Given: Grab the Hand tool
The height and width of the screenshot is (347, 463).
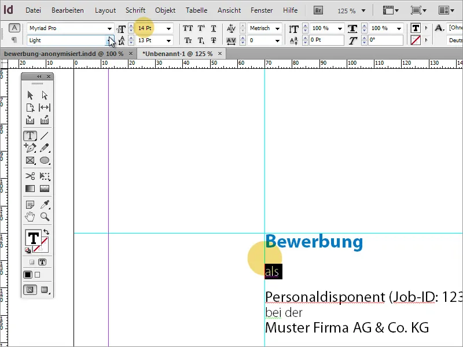Looking at the screenshot, I should (30, 216).
